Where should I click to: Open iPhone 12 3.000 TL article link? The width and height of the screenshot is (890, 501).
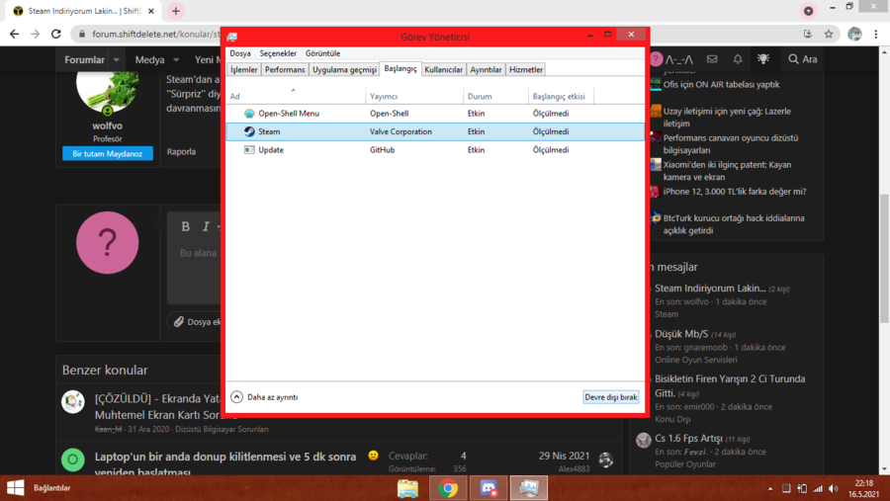pos(735,192)
